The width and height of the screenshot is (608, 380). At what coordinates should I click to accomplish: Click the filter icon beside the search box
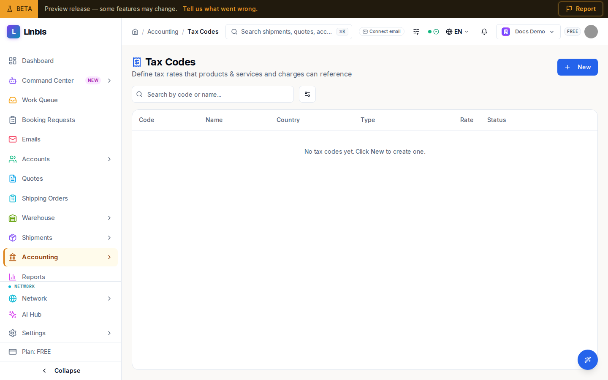coord(307,94)
